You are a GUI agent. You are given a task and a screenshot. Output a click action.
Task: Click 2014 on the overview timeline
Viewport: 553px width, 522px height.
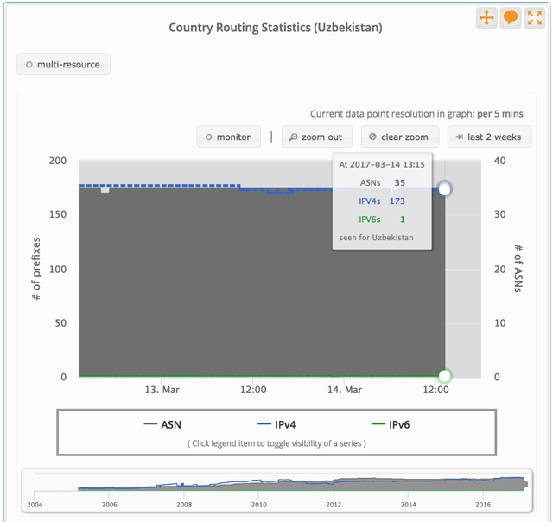pos(409,505)
